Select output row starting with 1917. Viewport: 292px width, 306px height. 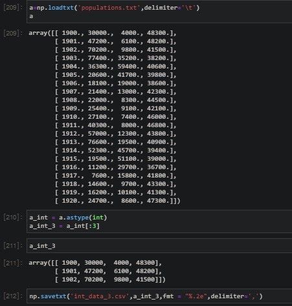coord(116,176)
